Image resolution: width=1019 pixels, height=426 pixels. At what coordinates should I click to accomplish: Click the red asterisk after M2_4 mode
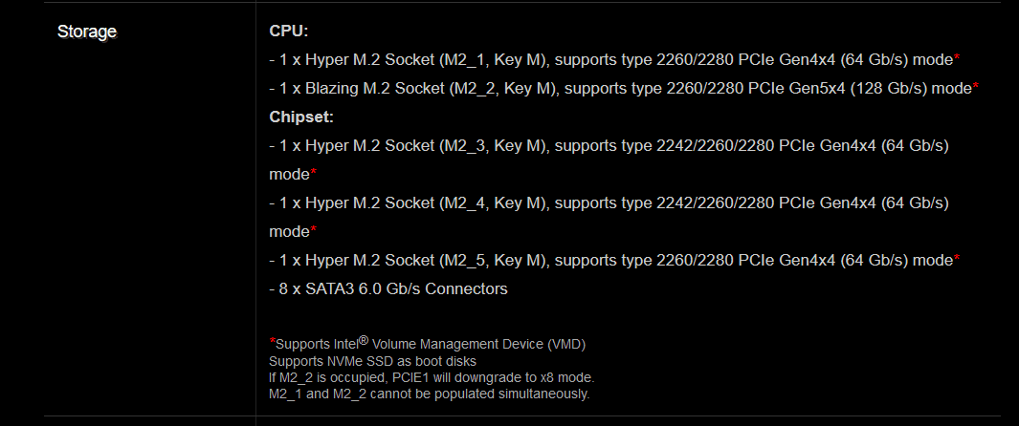(314, 231)
